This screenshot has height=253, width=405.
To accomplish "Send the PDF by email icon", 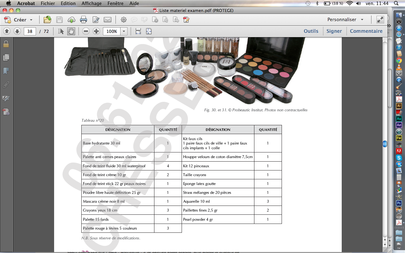I will click(x=108, y=20).
